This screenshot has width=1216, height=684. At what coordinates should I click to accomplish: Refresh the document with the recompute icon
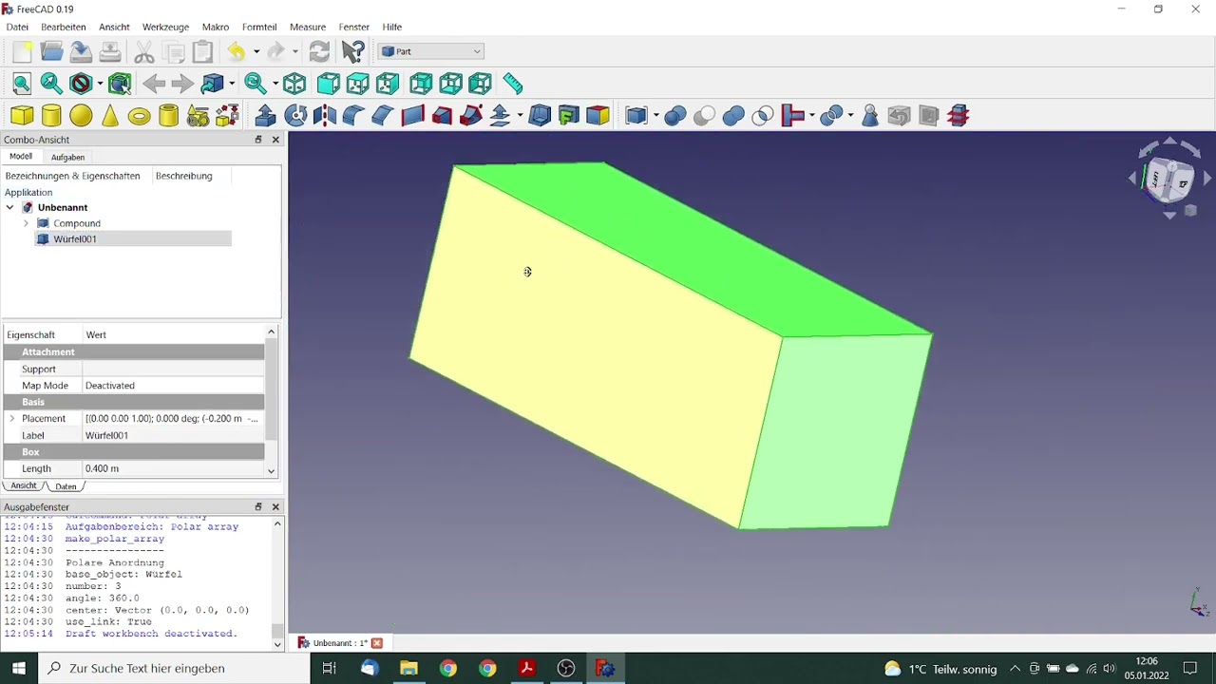[x=320, y=51]
